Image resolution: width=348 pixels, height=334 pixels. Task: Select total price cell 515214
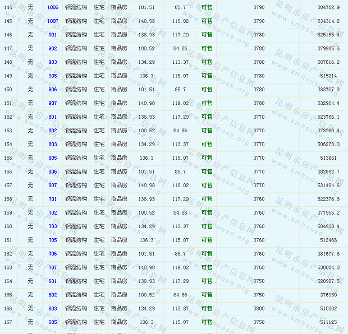point(328,76)
